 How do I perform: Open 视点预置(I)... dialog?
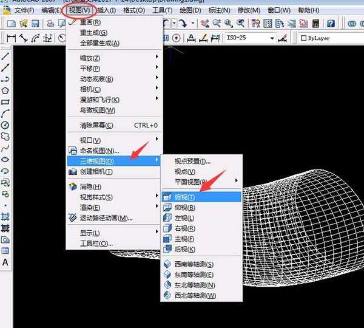point(201,161)
